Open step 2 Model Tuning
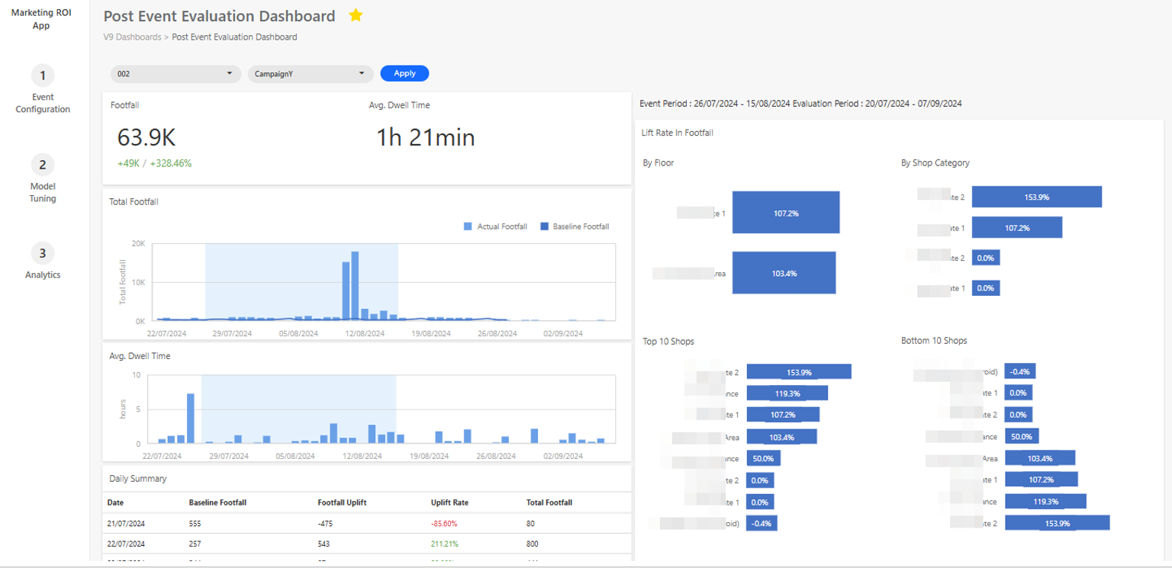1172x568 pixels. (x=43, y=178)
